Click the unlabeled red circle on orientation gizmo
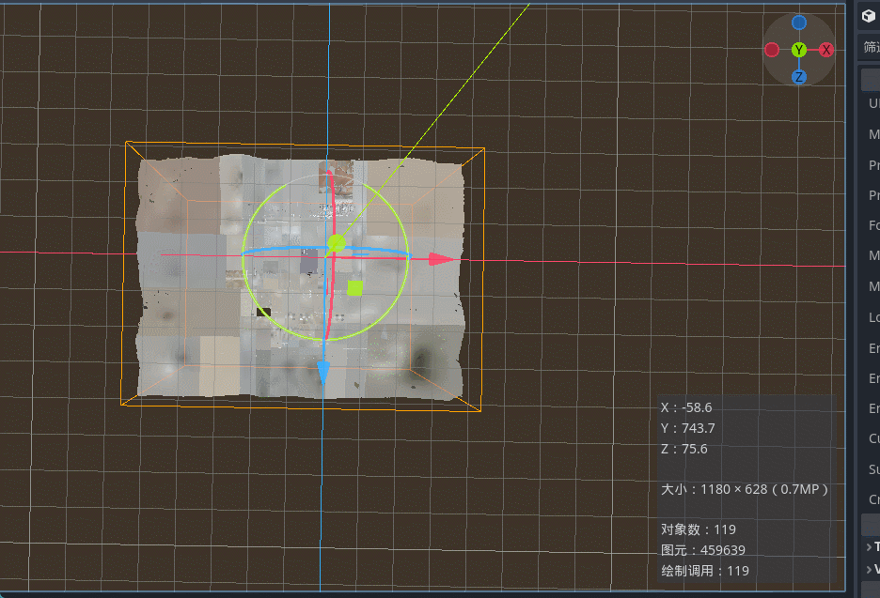 click(x=772, y=50)
